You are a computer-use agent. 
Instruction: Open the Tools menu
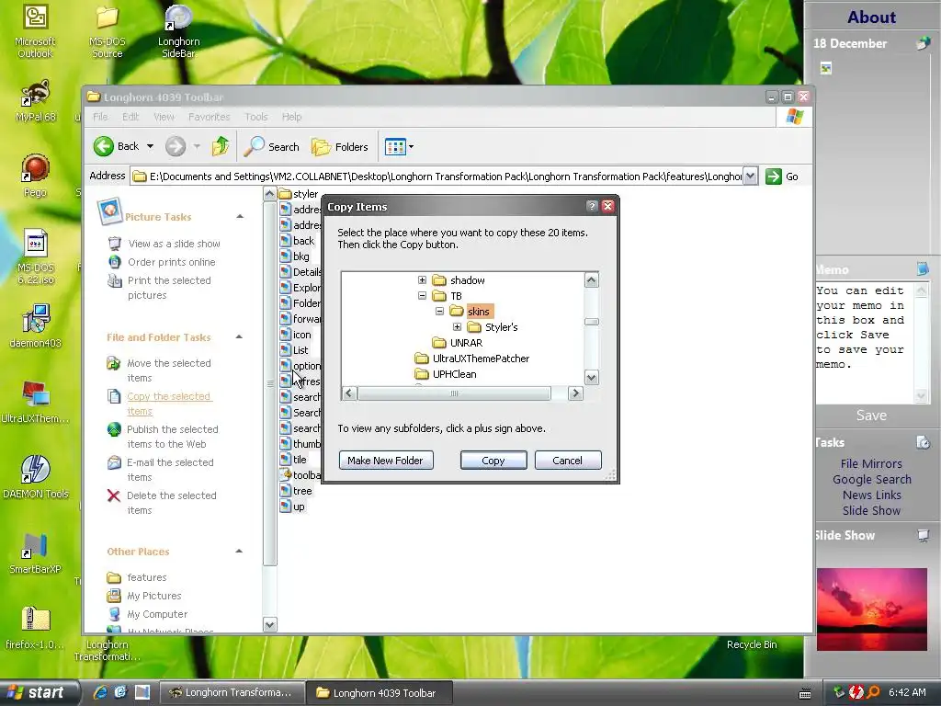255,117
